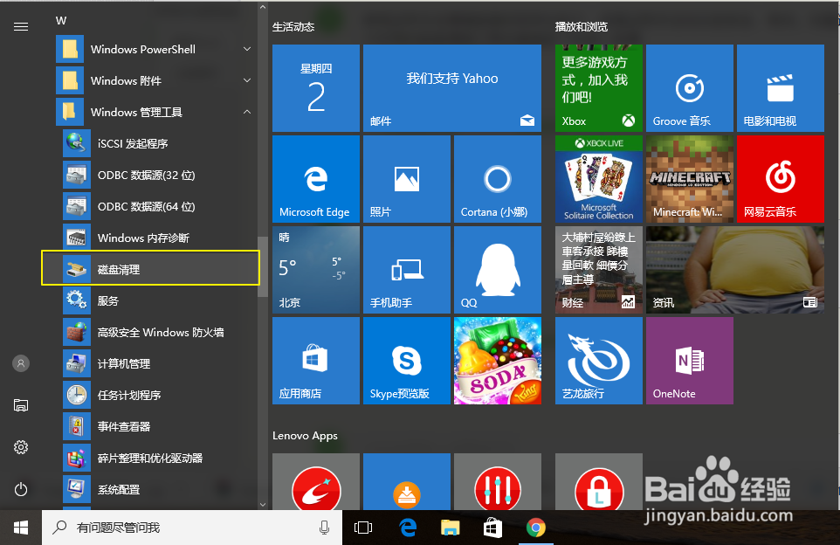Open the Minecraft tile
Screen dimensions: 840x545
pyautogui.click(x=690, y=179)
